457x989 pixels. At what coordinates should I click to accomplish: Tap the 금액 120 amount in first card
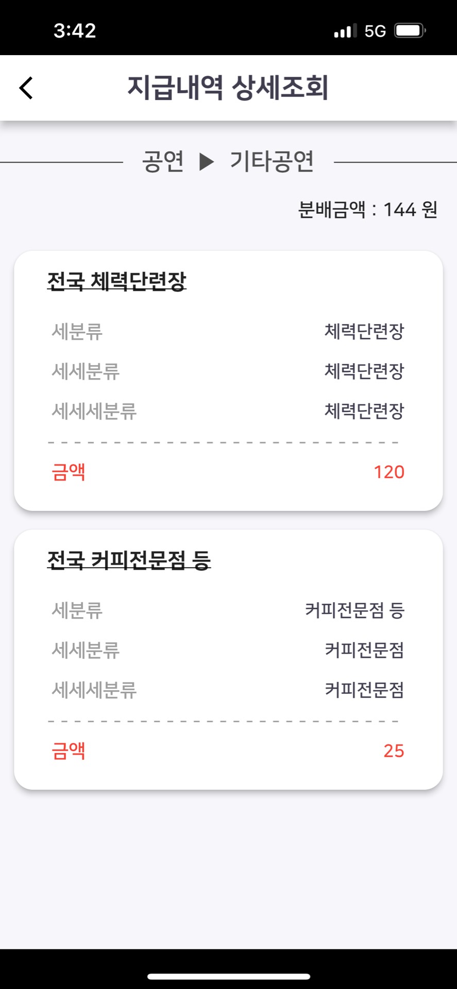tap(389, 472)
